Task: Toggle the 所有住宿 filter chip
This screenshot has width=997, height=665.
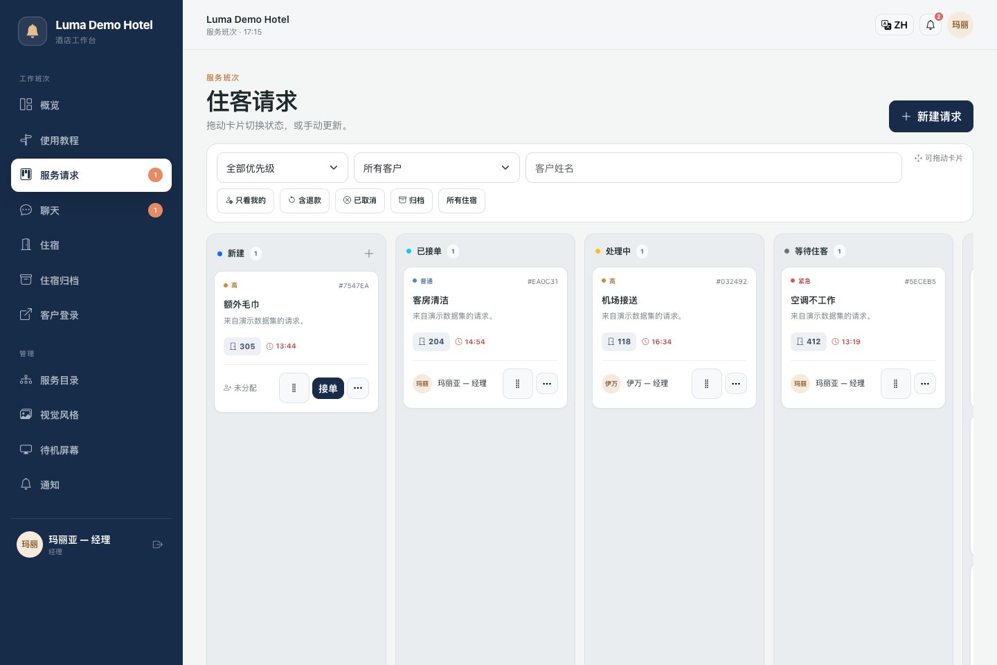Action: pos(462,201)
